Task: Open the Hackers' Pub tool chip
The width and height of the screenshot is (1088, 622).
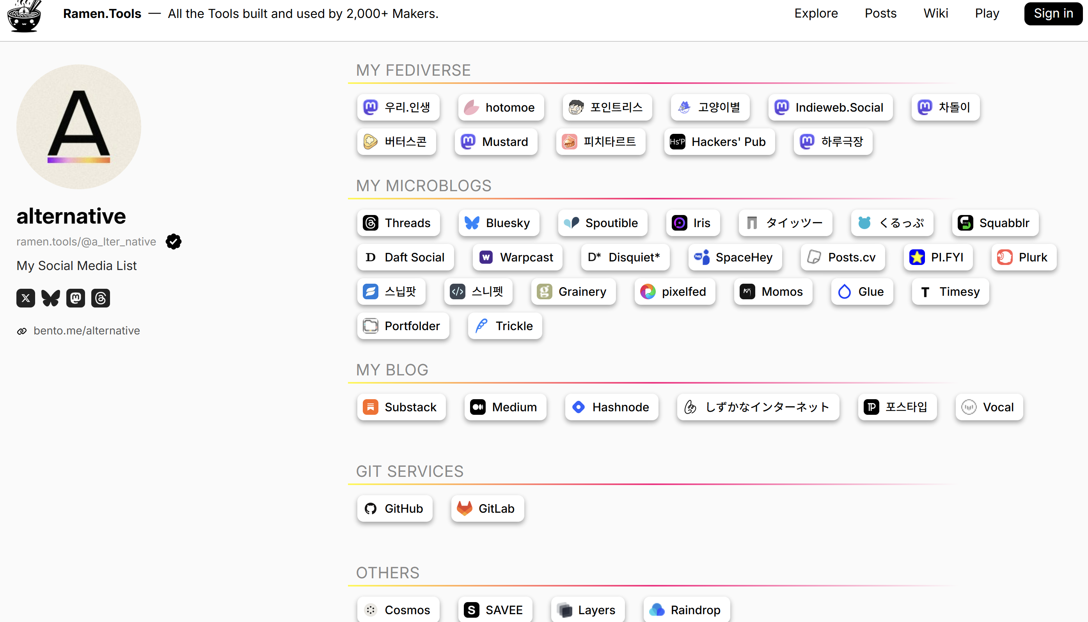Action: [x=719, y=142]
